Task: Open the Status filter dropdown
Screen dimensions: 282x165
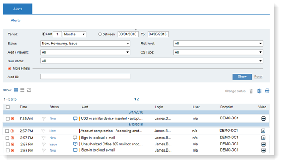Action: tap(85, 44)
